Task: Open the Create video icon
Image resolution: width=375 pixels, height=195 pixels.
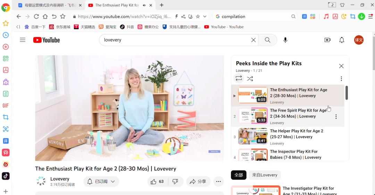Action: (x=327, y=40)
